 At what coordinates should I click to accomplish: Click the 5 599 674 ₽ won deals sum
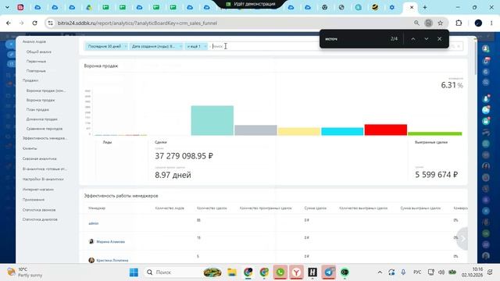(x=436, y=175)
